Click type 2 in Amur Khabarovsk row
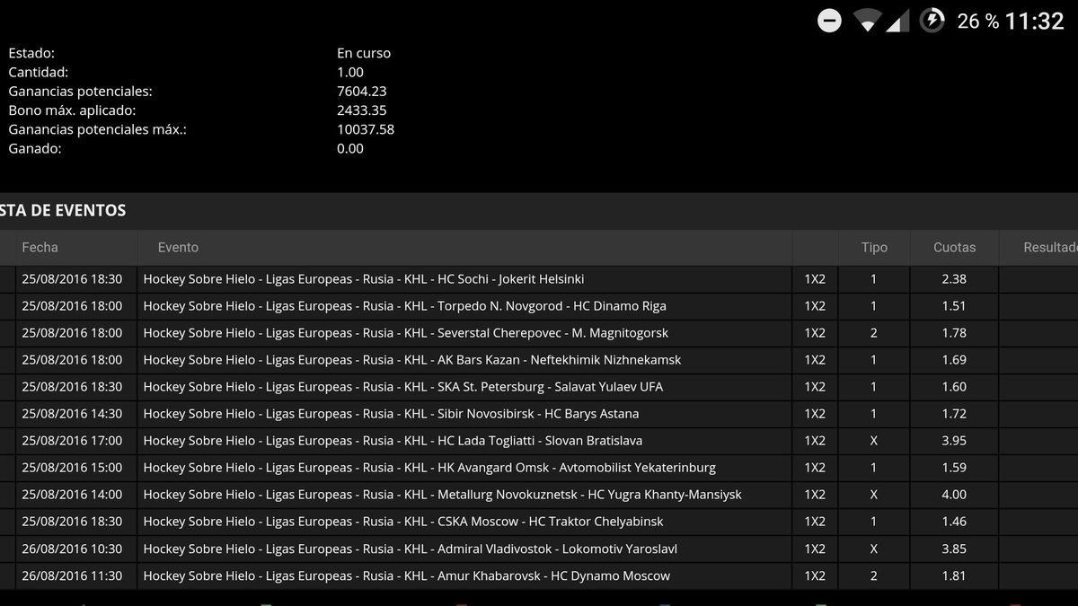Image resolution: width=1078 pixels, height=606 pixels. click(874, 575)
